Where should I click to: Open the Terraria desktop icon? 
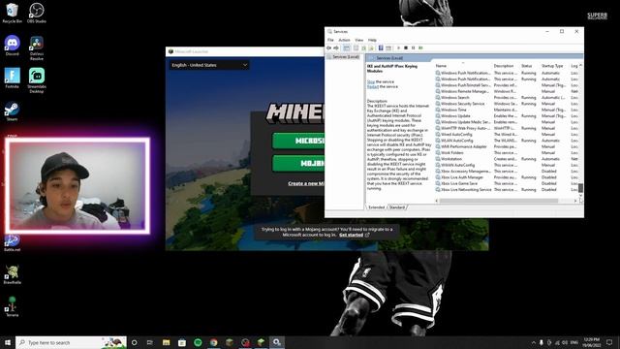12,305
